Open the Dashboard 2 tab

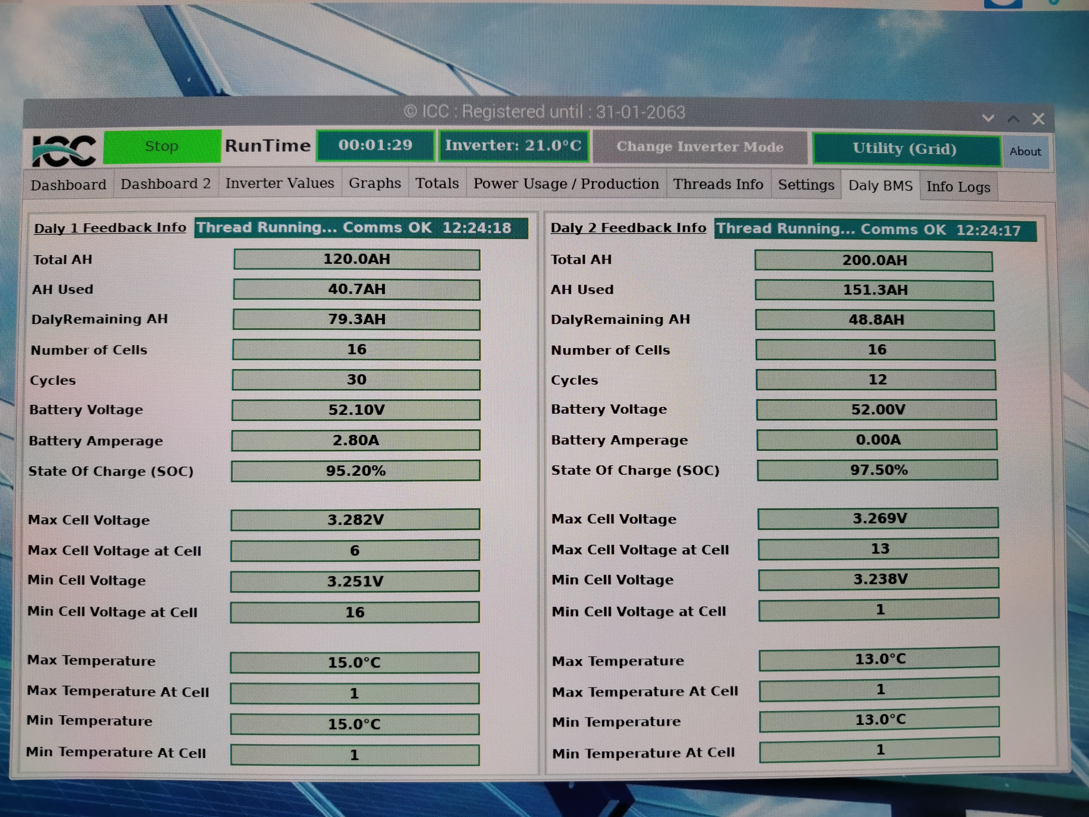(x=166, y=184)
